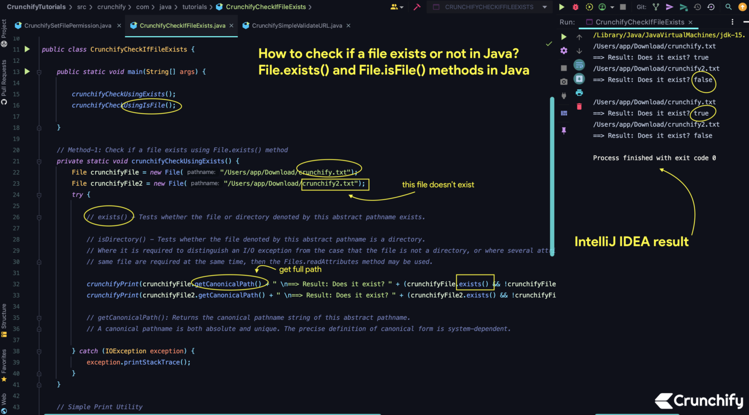Open Run panel settings with the gear icon

tap(564, 50)
